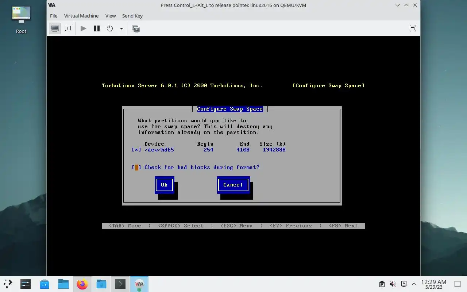Screen dimensions: 467x292
Task: Power on the virtual machine
Action: coord(83,28)
